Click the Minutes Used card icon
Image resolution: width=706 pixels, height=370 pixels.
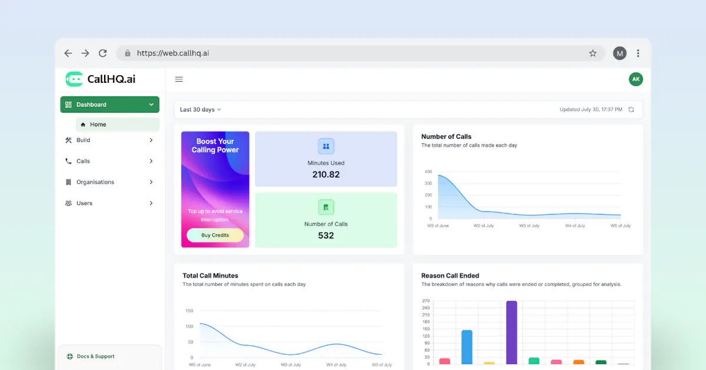pos(326,146)
